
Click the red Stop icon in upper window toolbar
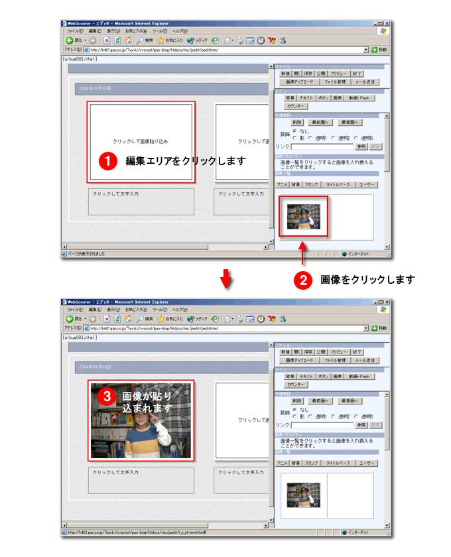[107, 40]
